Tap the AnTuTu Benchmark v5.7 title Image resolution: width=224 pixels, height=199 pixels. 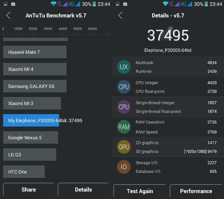[x=56, y=16]
